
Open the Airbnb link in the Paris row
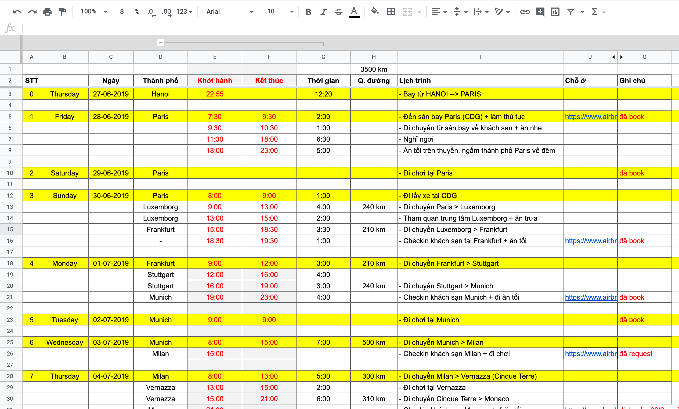(591, 117)
